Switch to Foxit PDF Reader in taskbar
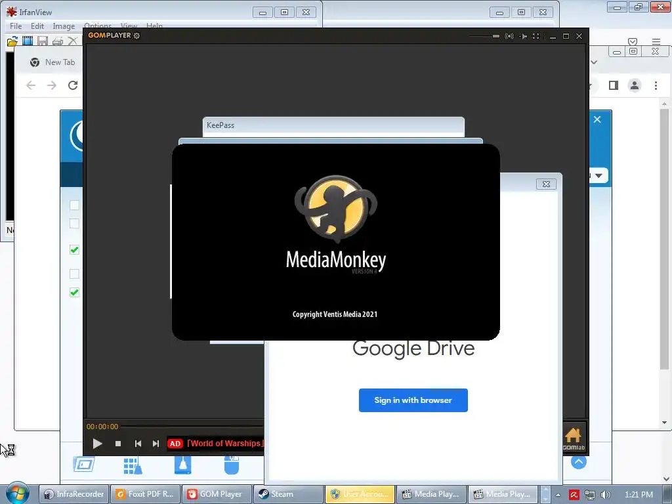Screen dimensions: 672x504 (x=145, y=494)
